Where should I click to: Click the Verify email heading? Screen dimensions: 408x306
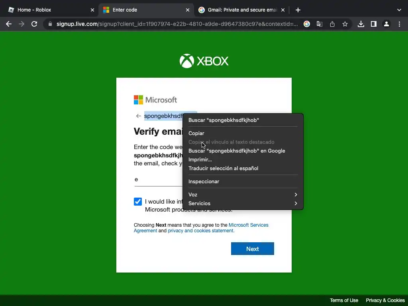pyautogui.click(x=158, y=131)
